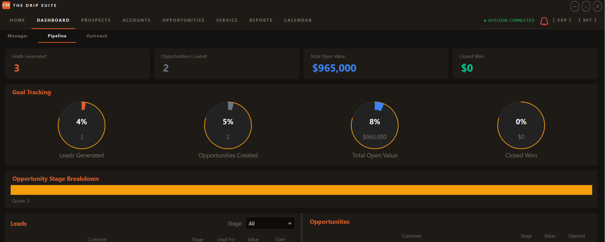Sort Leads table by Lead For column
605x242 pixels.
click(226, 239)
